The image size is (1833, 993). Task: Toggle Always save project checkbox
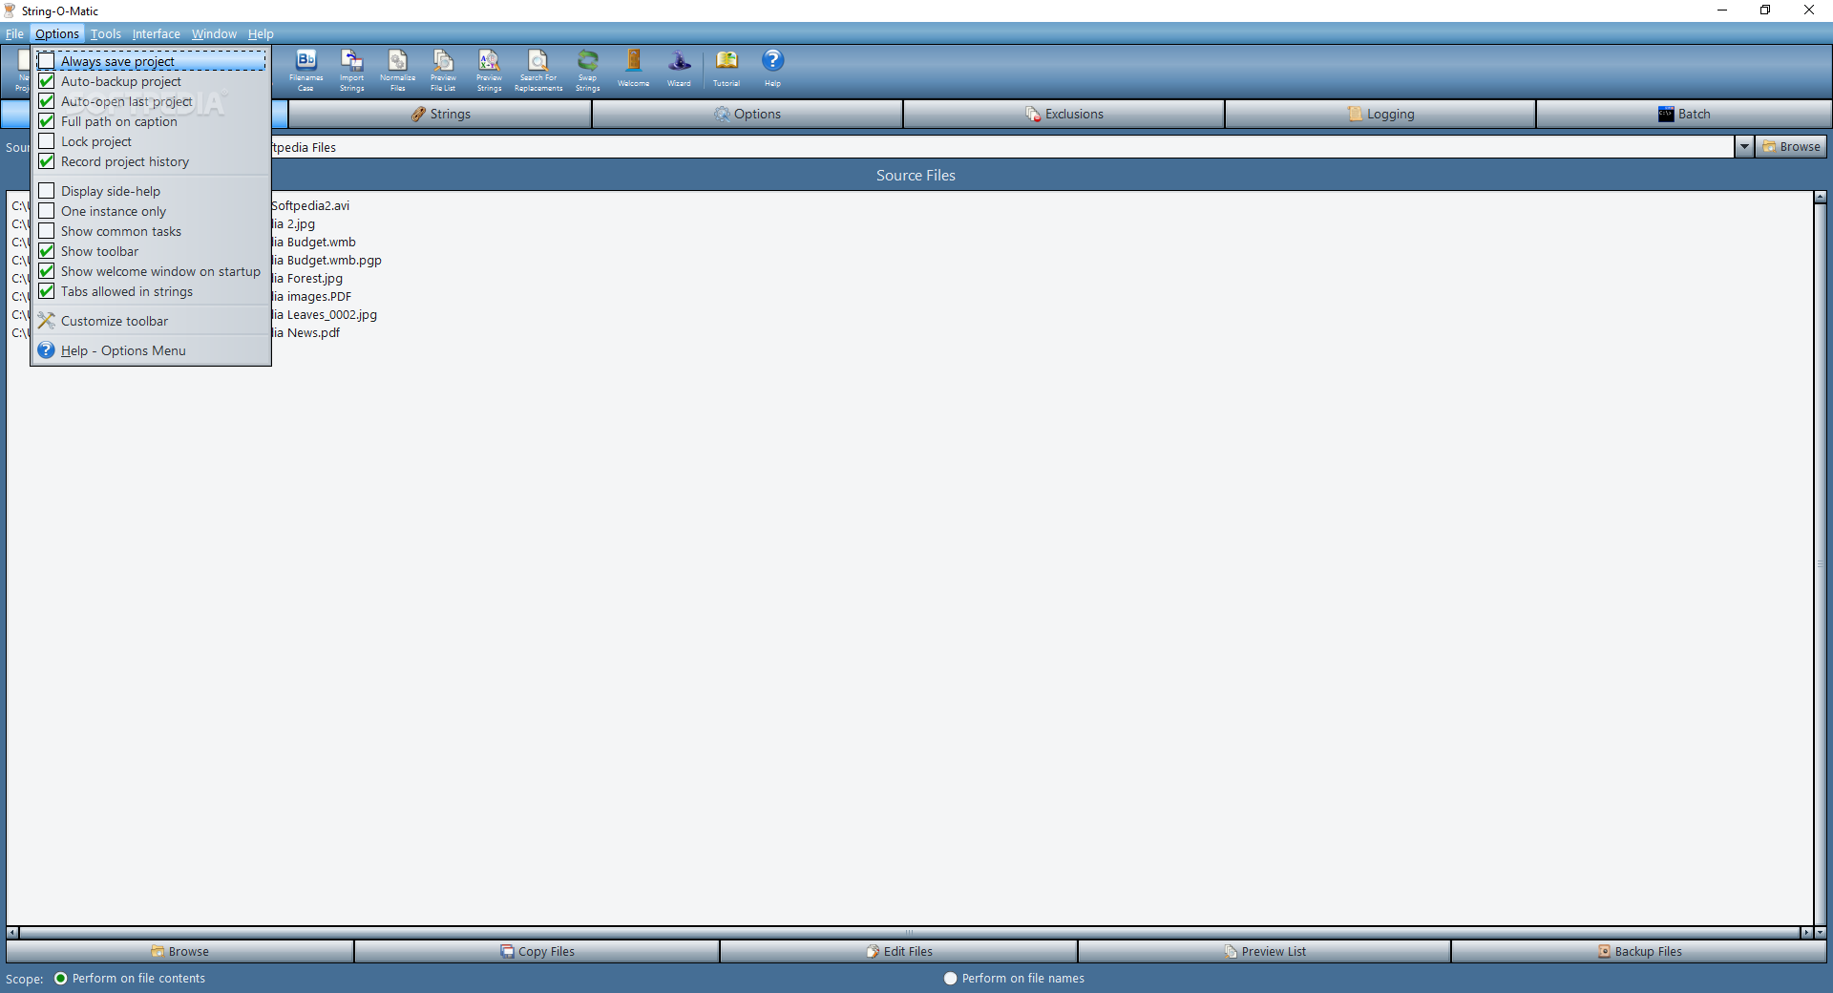pos(47,61)
